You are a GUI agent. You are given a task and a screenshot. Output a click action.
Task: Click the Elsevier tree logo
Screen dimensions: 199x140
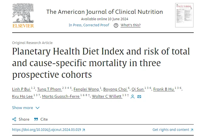23,15
